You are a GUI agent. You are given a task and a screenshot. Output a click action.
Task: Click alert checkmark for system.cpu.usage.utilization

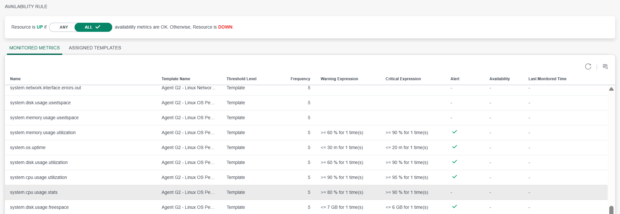pyautogui.click(x=454, y=177)
